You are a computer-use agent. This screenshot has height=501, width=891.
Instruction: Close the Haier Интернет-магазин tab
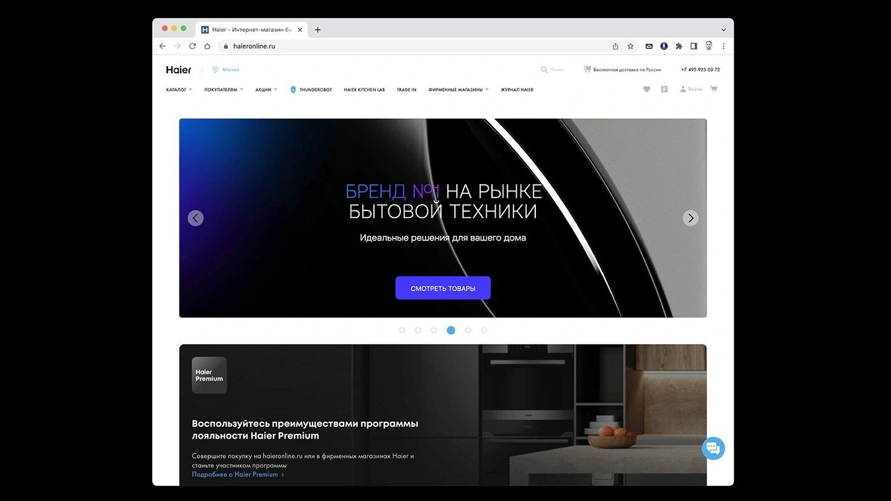click(300, 29)
